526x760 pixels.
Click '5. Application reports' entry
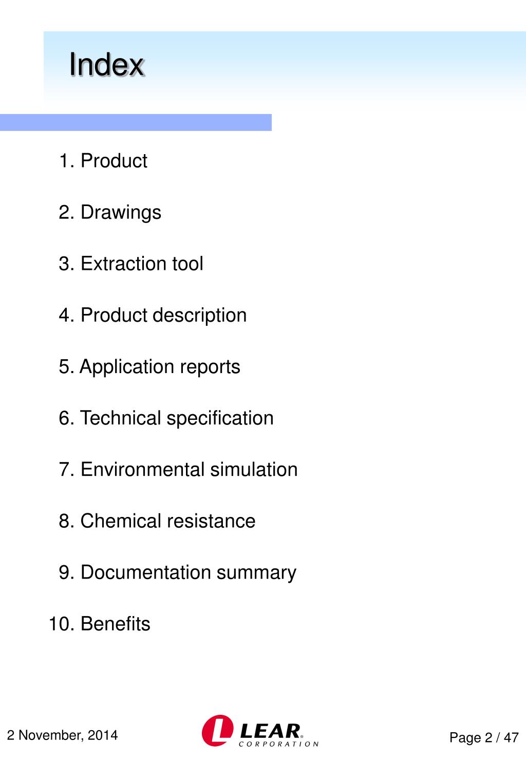[149, 366]
